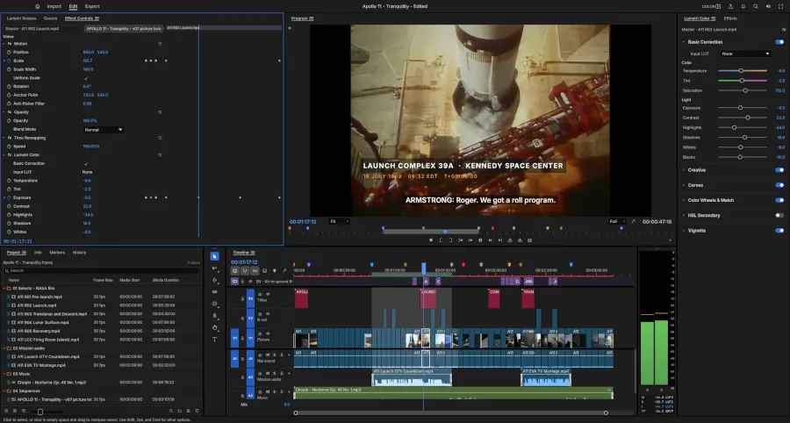790x423 pixels.
Task: Click Mark In bracket button
Action: (441, 240)
